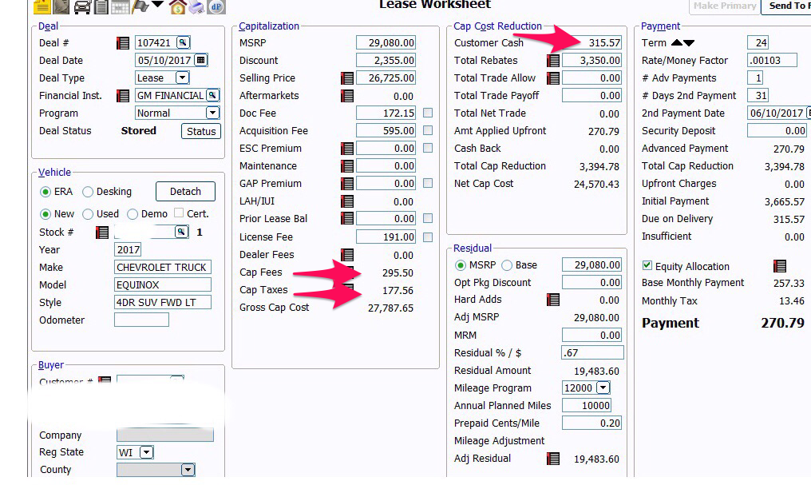Open the Deal Type dropdown
Viewport: 811px width, 485px height.
pyautogui.click(x=183, y=78)
